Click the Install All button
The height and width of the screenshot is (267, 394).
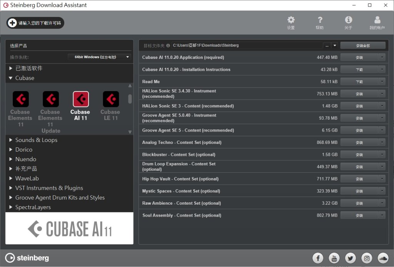click(x=362, y=45)
